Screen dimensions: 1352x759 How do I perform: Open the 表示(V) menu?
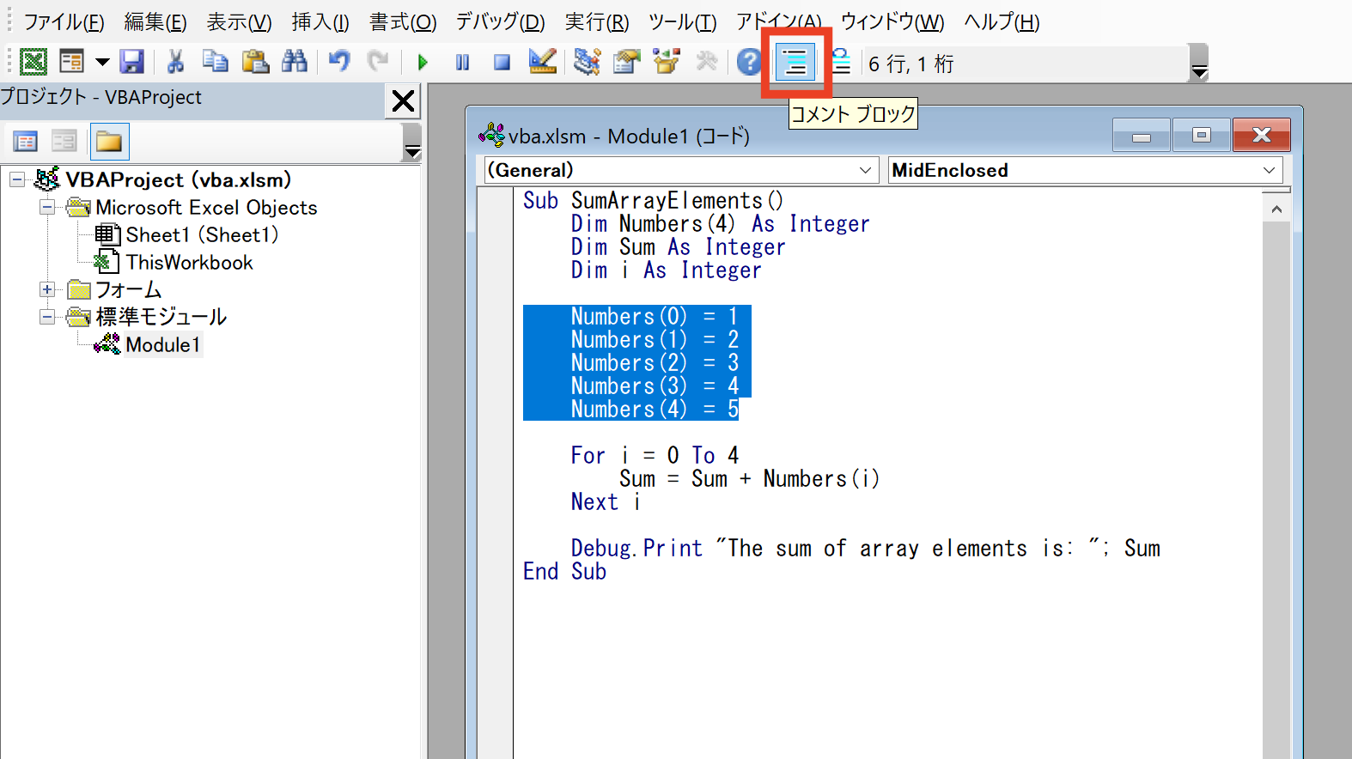click(239, 21)
